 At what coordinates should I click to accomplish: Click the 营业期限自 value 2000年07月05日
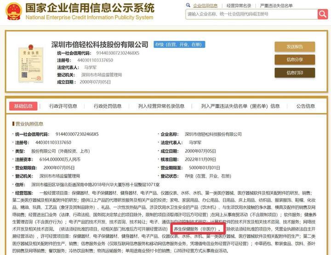tap(59, 168)
